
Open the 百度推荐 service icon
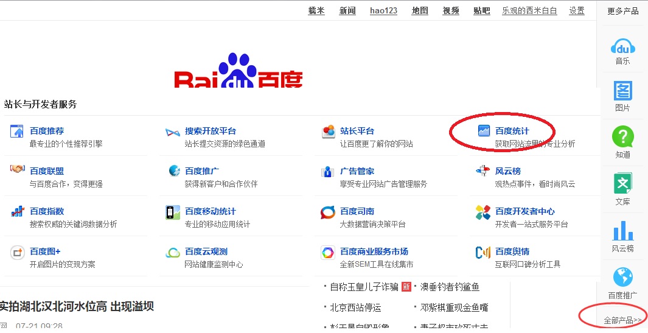17,131
